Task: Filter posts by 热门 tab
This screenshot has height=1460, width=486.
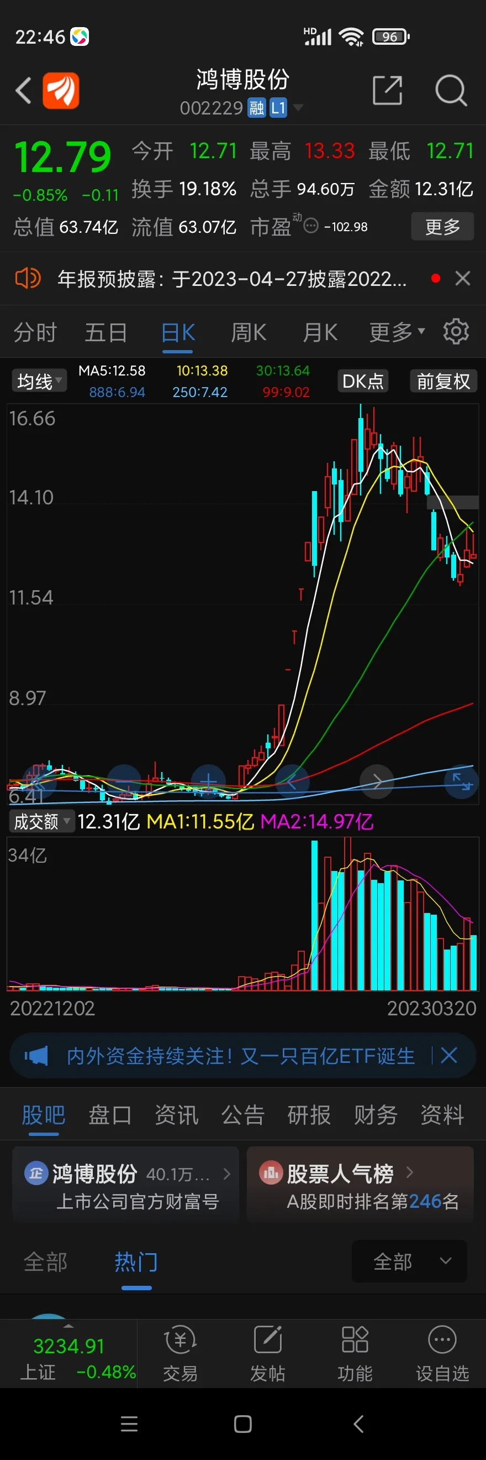Action: [x=136, y=1261]
